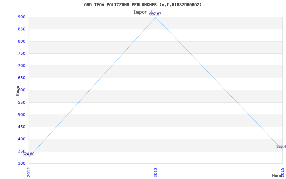The height and width of the screenshot is (179, 286).
Task: Click the 300 y-axis tick label
Action: pyautogui.click(x=21, y=164)
